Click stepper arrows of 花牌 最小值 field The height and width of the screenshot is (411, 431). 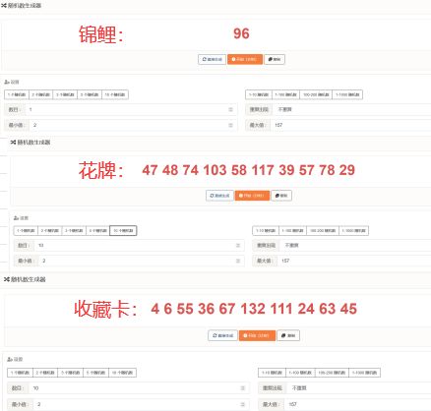pyautogui.click(x=238, y=261)
